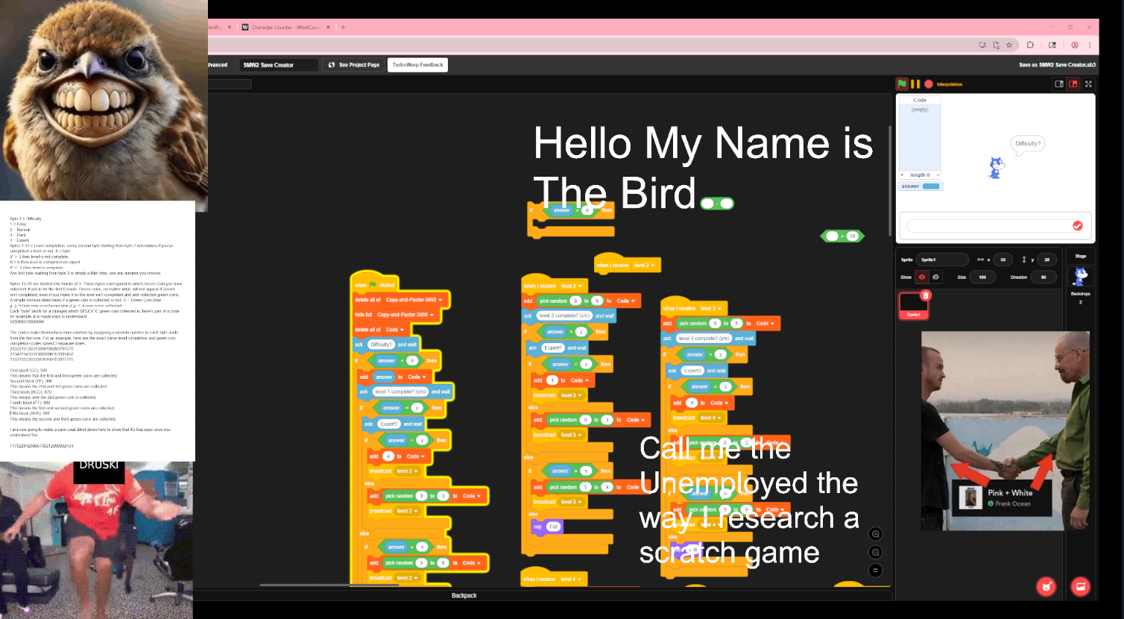Click the See Project Page button
1124x619 pixels.
[x=354, y=65]
